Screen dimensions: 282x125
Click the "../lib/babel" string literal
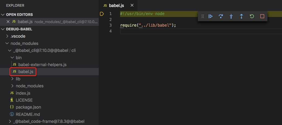155,25
